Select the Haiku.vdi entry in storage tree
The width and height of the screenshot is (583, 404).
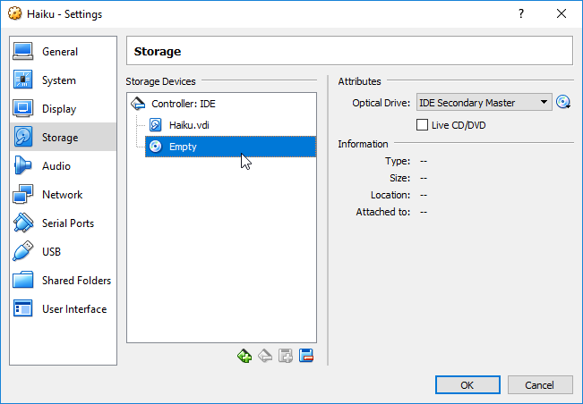188,125
